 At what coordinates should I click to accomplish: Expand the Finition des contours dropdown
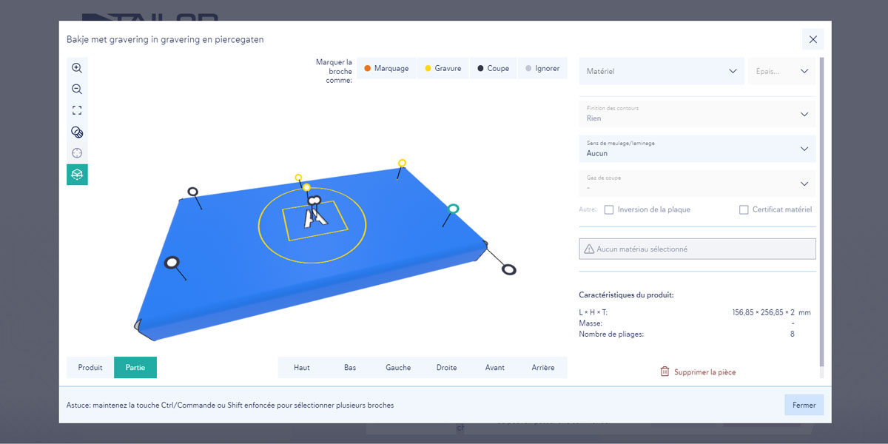point(696,115)
